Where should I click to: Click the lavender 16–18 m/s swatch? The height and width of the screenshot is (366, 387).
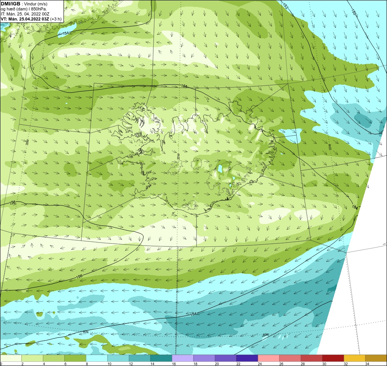[x=183, y=358]
